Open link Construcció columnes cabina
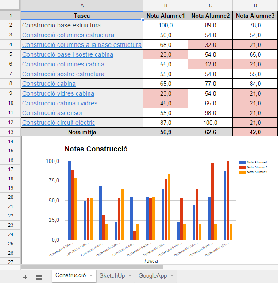The width and height of the screenshot is (278, 283). point(63,64)
